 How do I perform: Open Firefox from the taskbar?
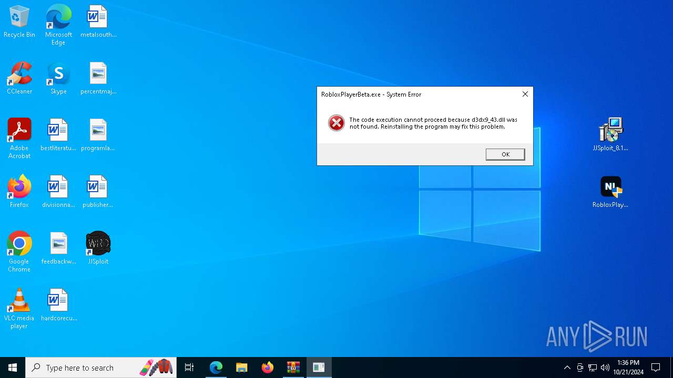[267, 367]
